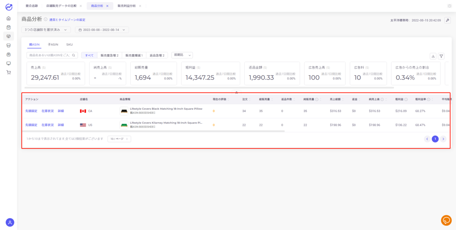
Task: Expand the 3つの店舗数を選択済み dropdown
Action: coord(46,30)
